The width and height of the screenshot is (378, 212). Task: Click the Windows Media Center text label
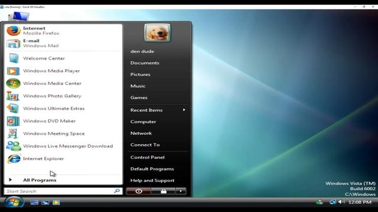52,84
